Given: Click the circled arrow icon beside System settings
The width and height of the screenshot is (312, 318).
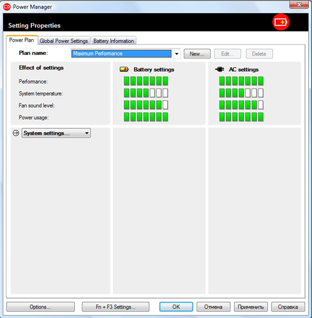Looking at the screenshot, I should pos(16,133).
